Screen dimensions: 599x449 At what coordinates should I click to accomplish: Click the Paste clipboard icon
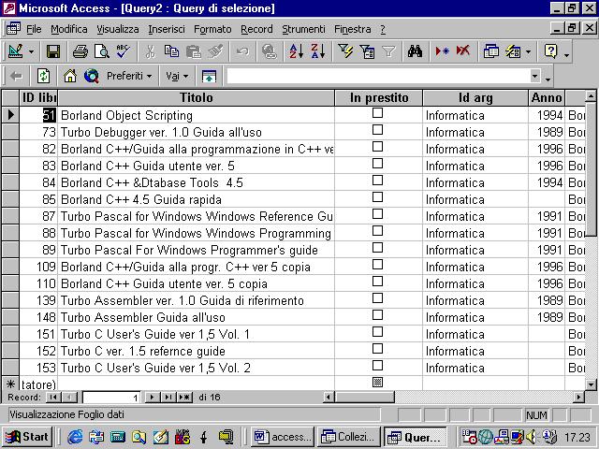(194, 51)
